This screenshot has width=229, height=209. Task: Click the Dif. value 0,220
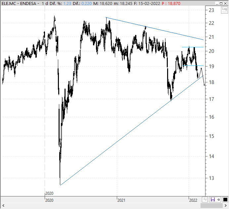86,3
